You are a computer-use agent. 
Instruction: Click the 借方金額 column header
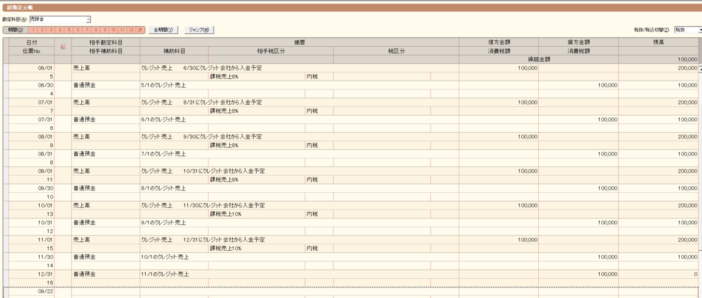click(x=499, y=43)
